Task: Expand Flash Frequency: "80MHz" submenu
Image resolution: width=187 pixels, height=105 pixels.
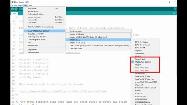Action: click(45, 37)
